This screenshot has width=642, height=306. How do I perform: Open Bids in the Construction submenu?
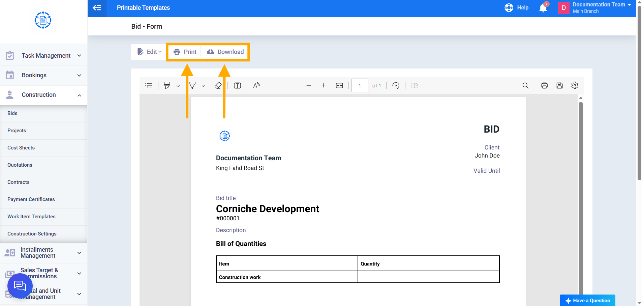(x=43, y=113)
